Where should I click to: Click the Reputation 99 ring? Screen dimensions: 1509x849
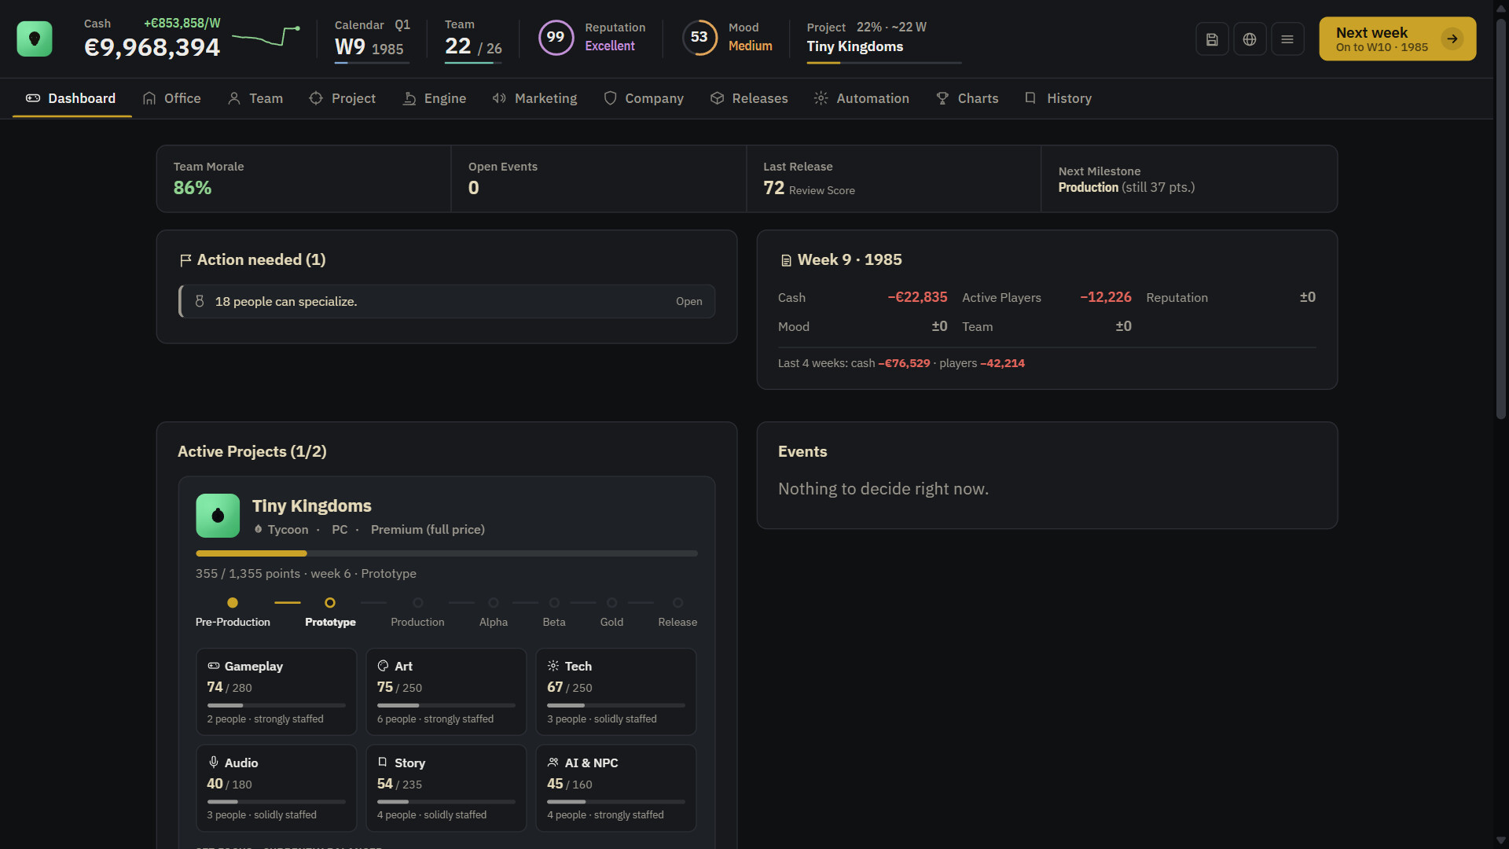(556, 37)
